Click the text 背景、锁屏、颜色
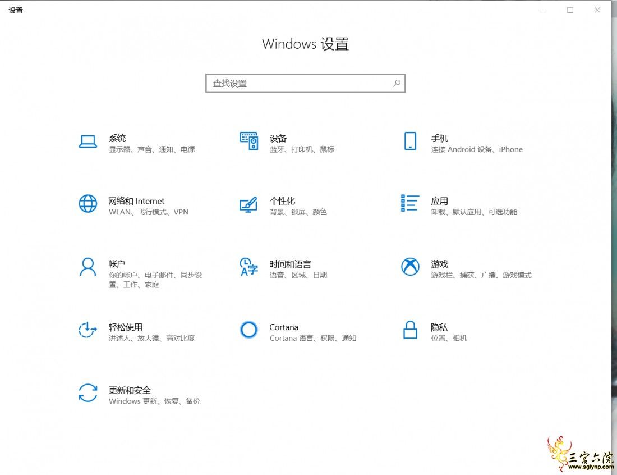 (x=298, y=212)
